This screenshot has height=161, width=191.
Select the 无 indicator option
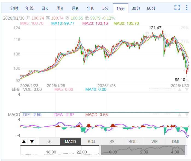tap(49, 141)
